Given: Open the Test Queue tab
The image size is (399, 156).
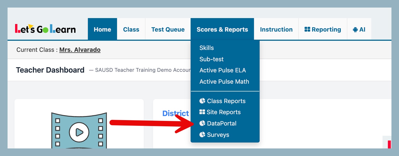Looking at the screenshot, I should (168, 29).
